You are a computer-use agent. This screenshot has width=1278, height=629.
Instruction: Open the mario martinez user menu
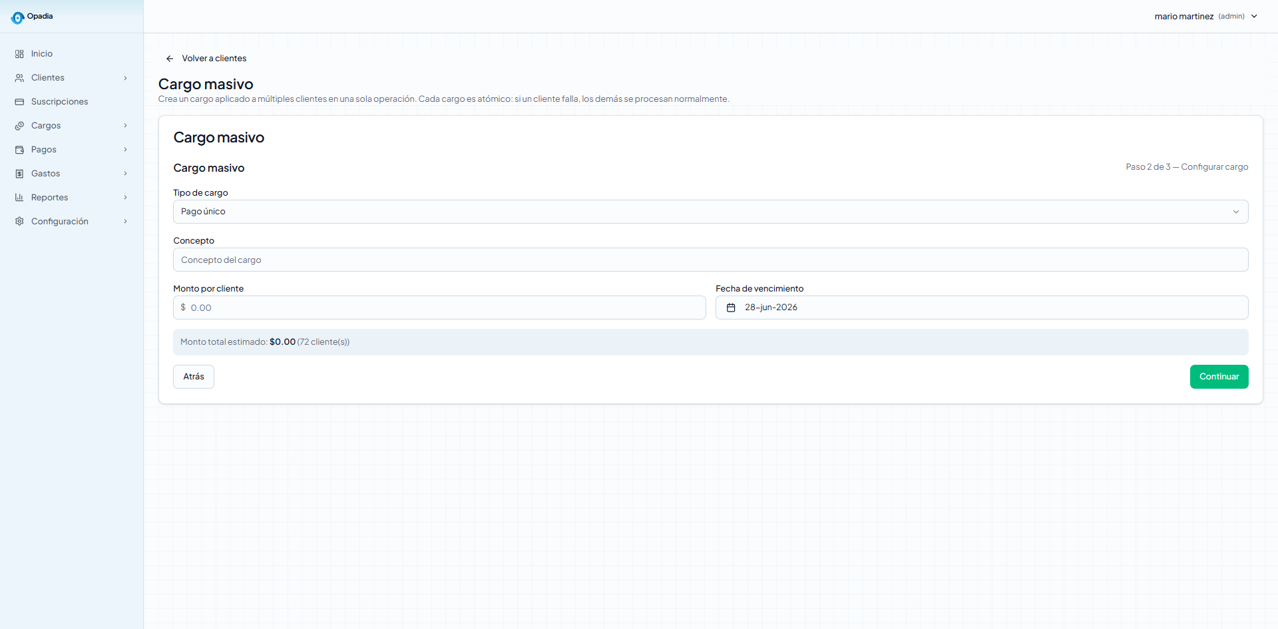click(1205, 16)
